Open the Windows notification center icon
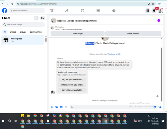 pos(163,121)
